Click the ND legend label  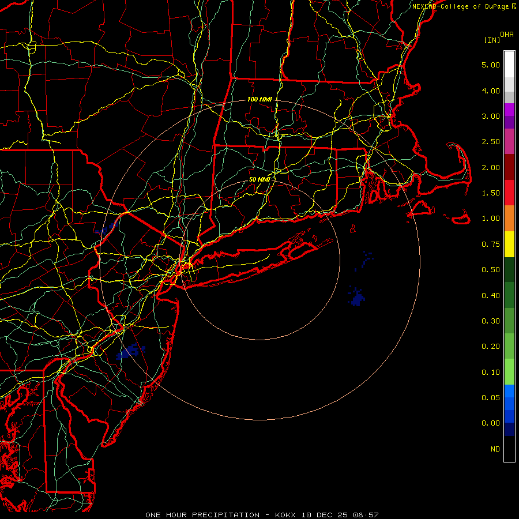495,449
